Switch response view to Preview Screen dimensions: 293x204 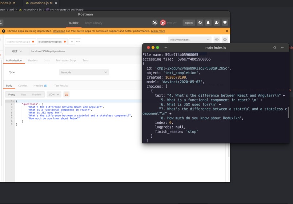point(37,95)
